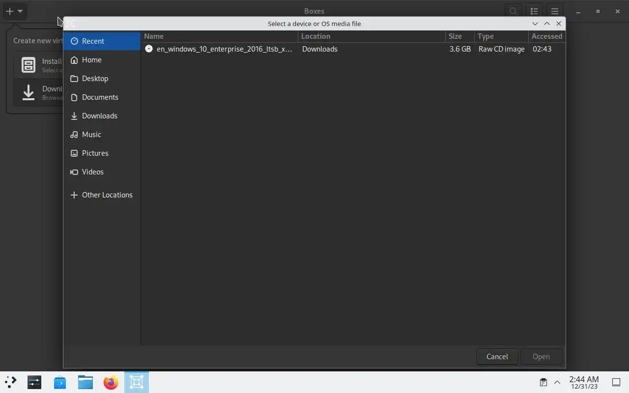Click the up-chevron button in dialog title bar

547,24
